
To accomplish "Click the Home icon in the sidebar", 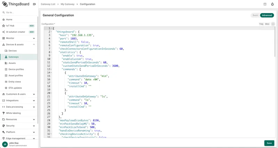I will pyautogui.click(x=3, y=19).
